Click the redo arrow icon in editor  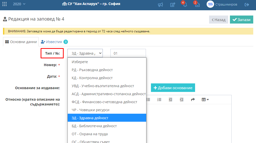[193, 99]
